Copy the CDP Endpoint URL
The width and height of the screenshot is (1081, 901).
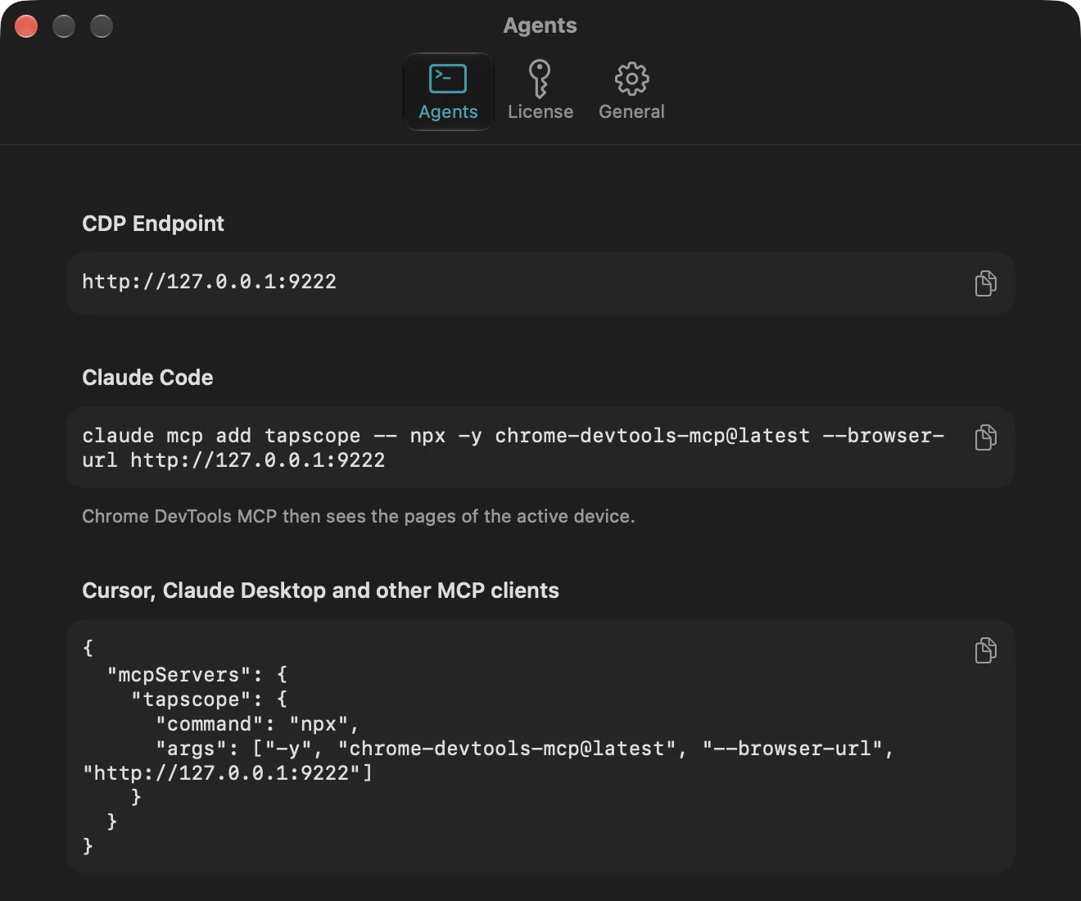click(985, 283)
